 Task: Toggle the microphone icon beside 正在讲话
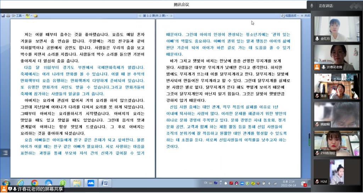point(312,6)
